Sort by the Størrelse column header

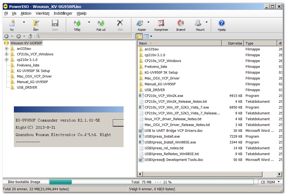pos(233,43)
